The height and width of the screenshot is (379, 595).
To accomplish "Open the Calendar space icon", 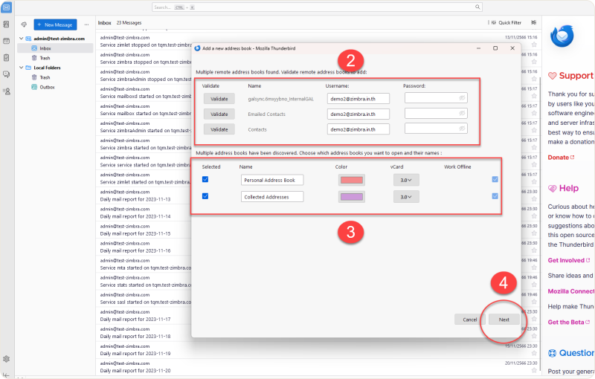I will [7, 41].
